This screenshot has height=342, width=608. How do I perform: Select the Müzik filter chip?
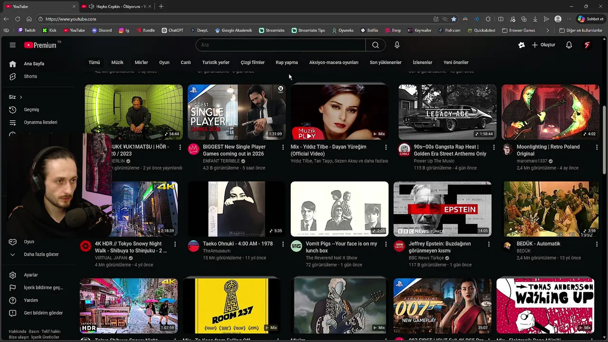117,62
